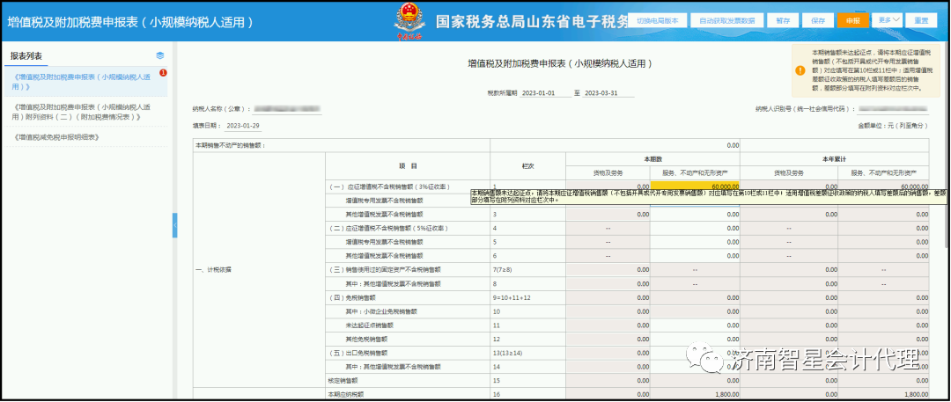Click row 10 小微企业免税销售额 货物及劳务 cell
The image size is (951, 402).
(608, 311)
